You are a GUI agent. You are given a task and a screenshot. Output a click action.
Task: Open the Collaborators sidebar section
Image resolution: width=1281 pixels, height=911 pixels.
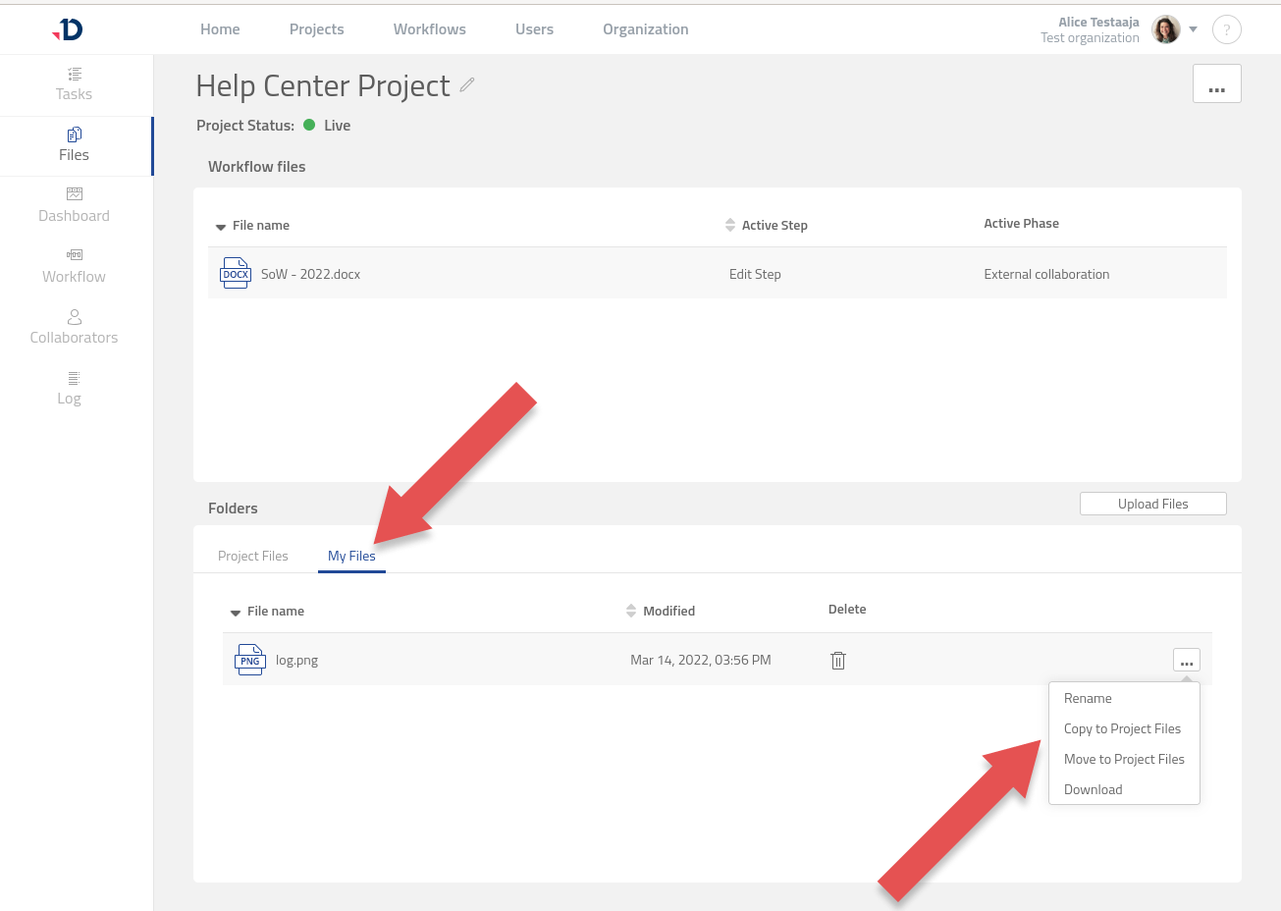point(74,328)
